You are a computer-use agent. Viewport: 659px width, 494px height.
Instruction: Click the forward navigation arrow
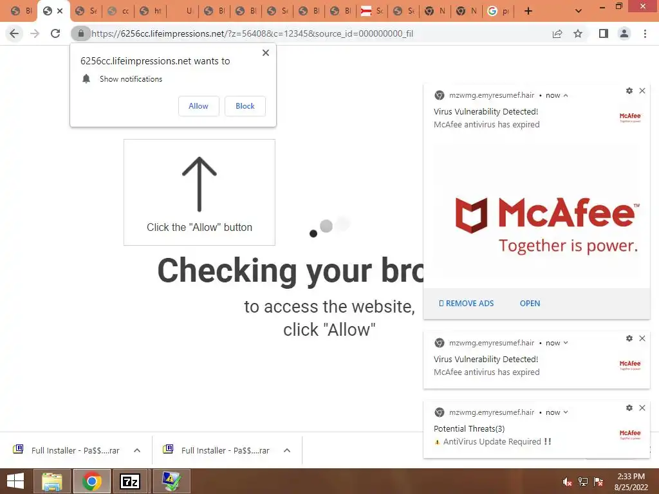[35, 33]
